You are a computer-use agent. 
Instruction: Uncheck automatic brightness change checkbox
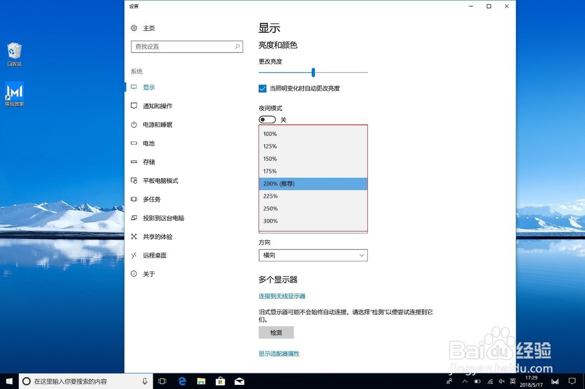[x=262, y=88]
